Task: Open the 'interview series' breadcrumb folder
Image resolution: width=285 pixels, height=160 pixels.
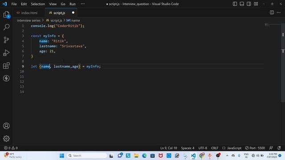Action: click(x=28, y=20)
